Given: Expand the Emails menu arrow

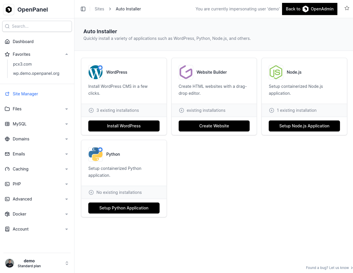Looking at the screenshot, I should (67, 154).
